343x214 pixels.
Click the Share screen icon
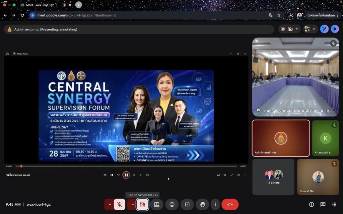click(x=156, y=204)
